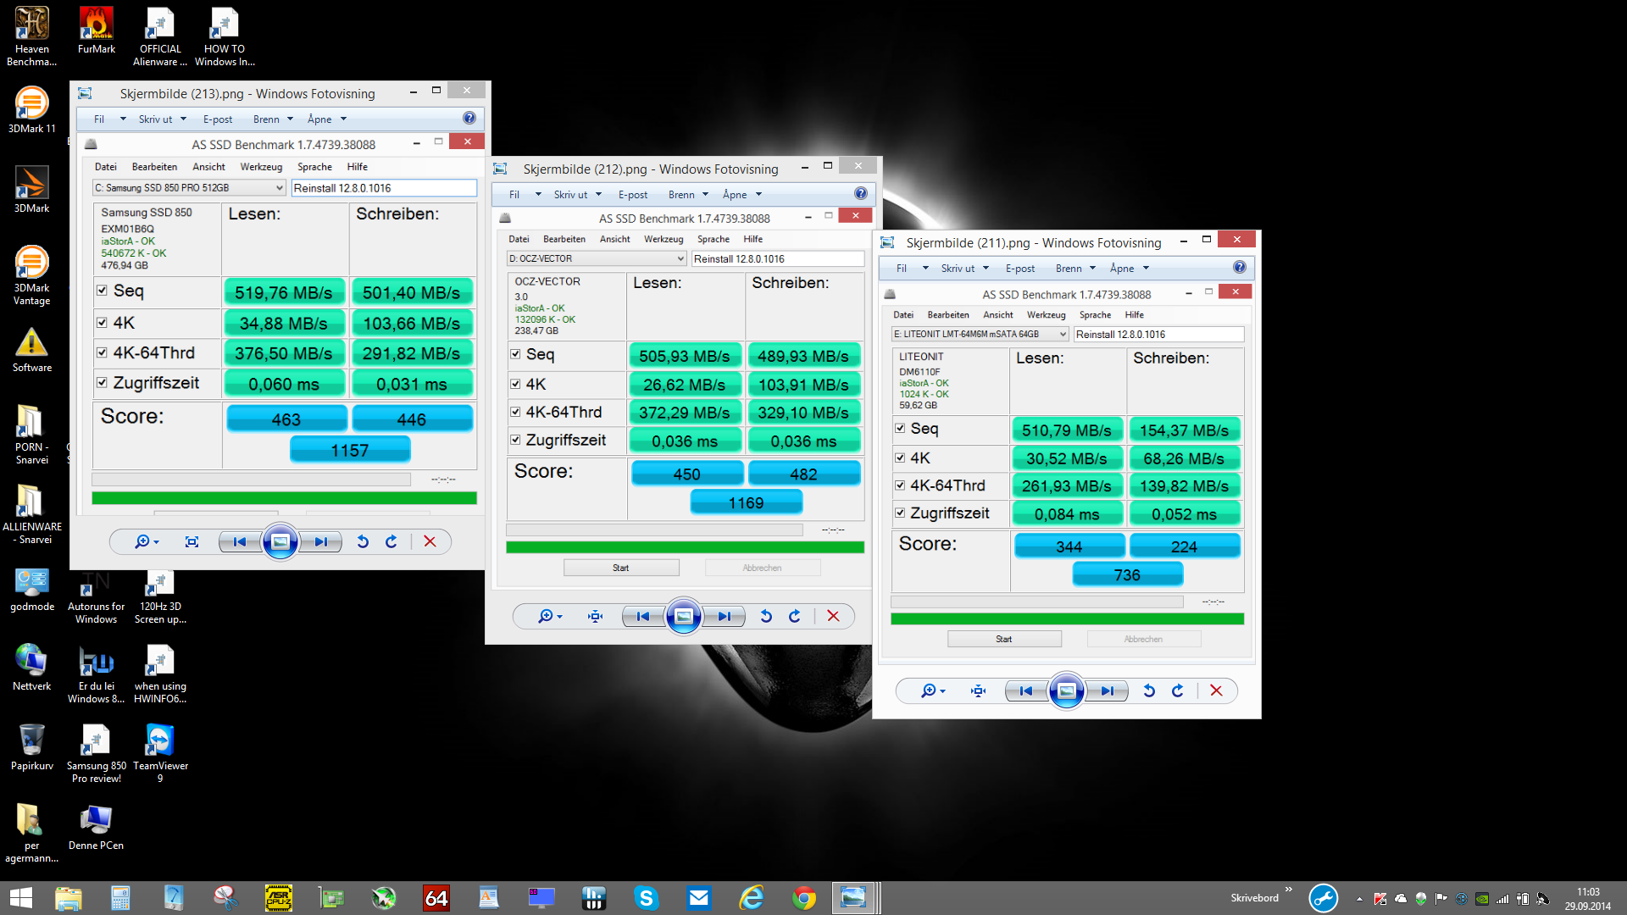The height and width of the screenshot is (915, 1627).
Task: Start slideshow in Skjermbilde (212) viewer
Action: [x=684, y=617]
